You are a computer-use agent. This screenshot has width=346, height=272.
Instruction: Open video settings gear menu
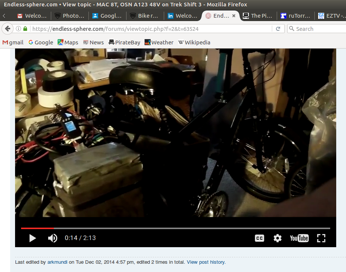(x=277, y=238)
